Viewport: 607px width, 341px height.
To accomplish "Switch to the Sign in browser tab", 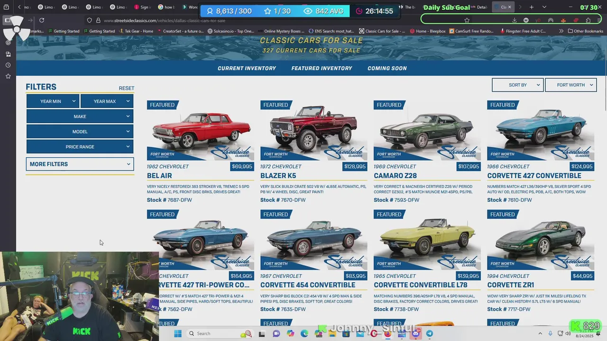I will point(142,7).
